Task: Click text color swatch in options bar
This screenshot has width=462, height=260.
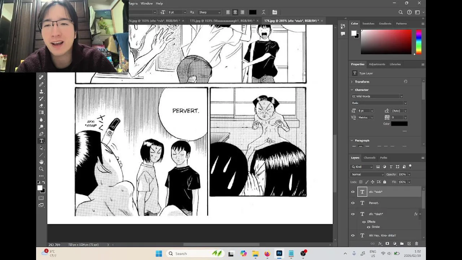Action: (253, 12)
